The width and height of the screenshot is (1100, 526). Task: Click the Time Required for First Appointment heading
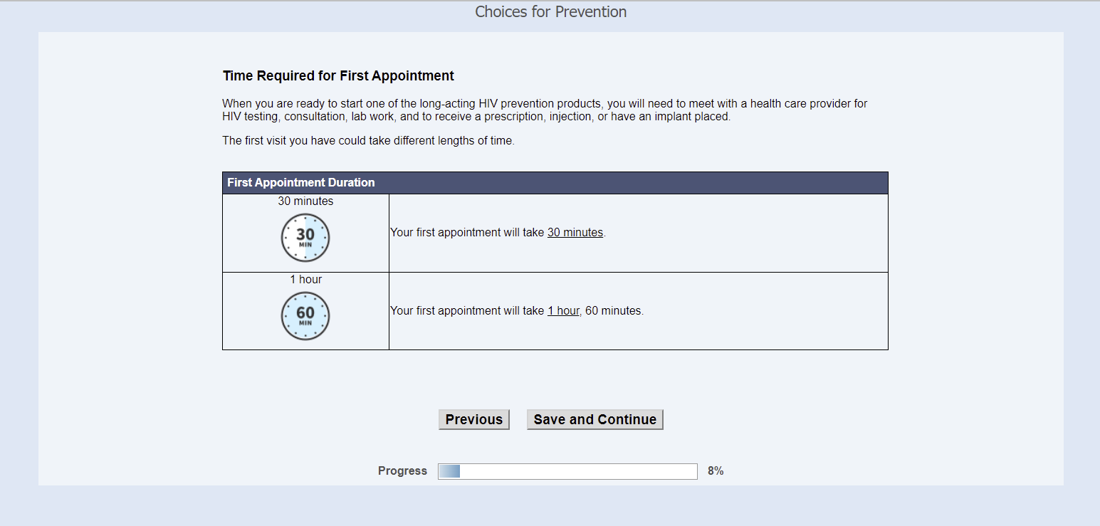[x=338, y=76]
